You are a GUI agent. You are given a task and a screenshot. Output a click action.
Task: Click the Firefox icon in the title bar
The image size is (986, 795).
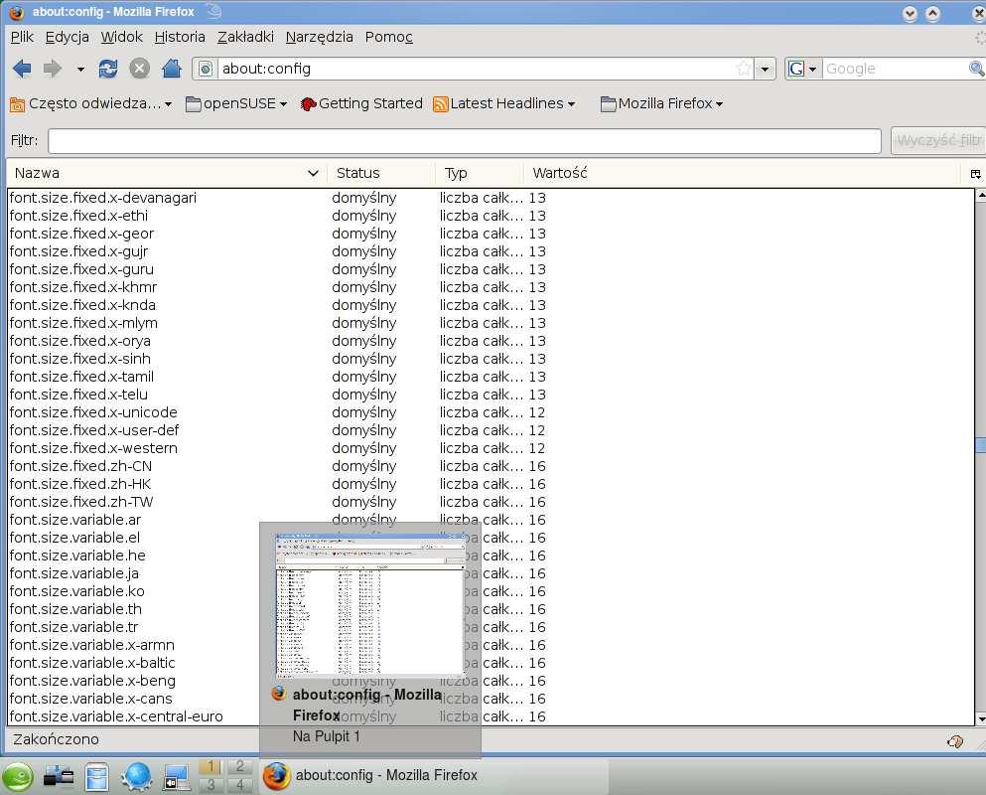coord(16,12)
